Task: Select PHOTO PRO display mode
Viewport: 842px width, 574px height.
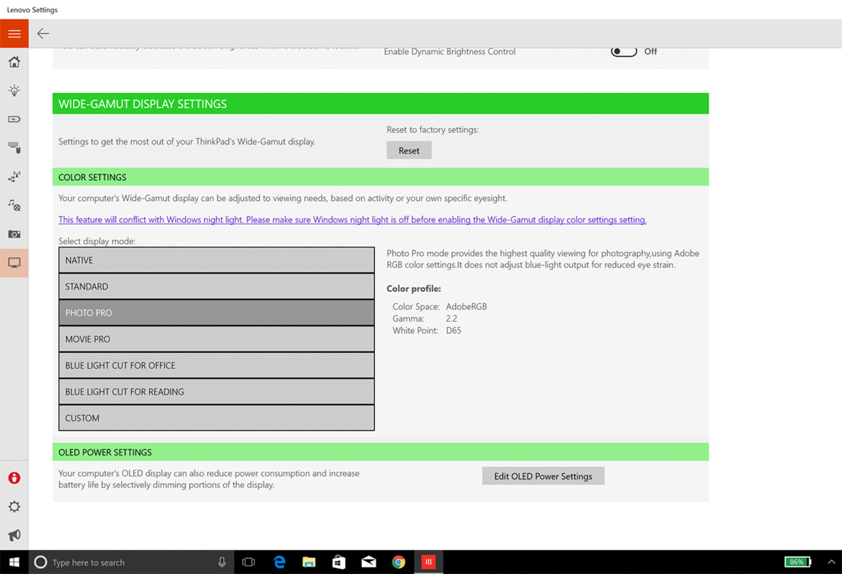Action: click(217, 313)
